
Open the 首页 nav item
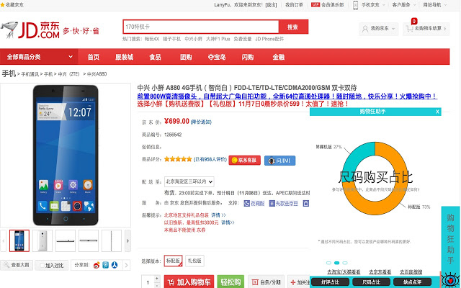coord(94,57)
